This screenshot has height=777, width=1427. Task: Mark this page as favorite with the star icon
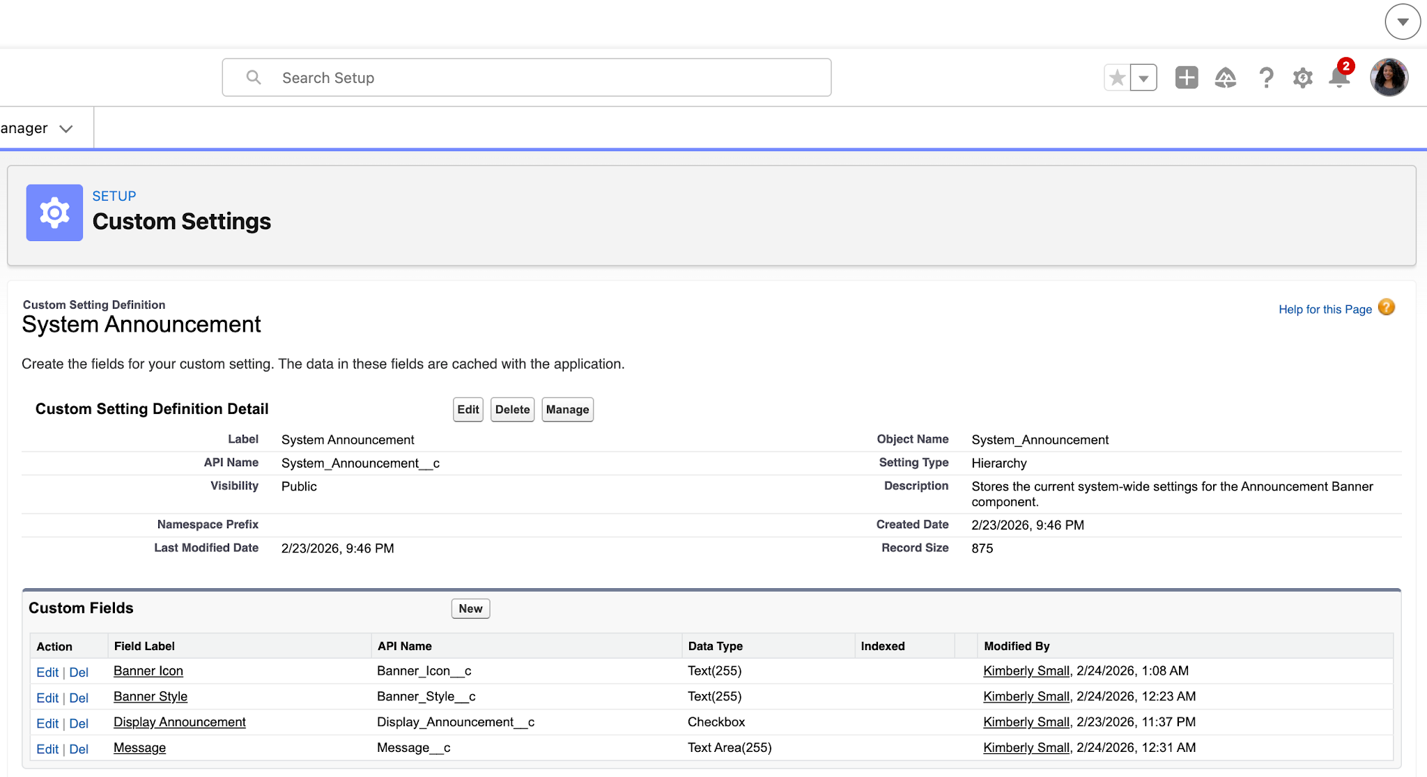[x=1116, y=77]
